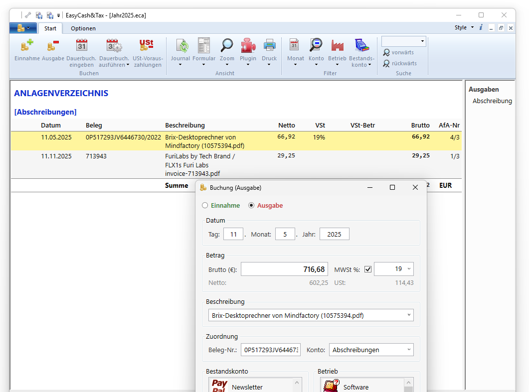Open the Konto Abschreibungen dropdown
Viewport: 529px width, 392px height.
click(409, 350)
